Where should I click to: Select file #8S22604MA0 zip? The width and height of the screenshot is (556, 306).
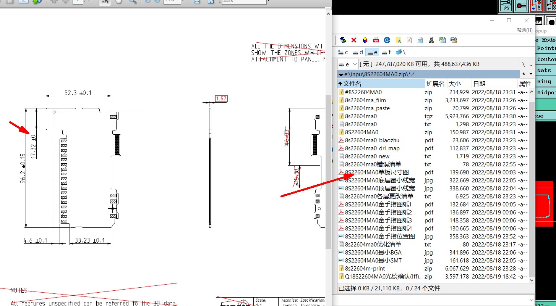433,92
